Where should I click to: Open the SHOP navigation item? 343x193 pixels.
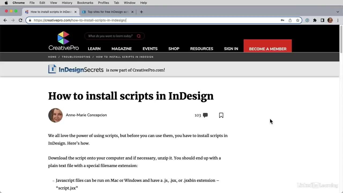pos(174,49)
